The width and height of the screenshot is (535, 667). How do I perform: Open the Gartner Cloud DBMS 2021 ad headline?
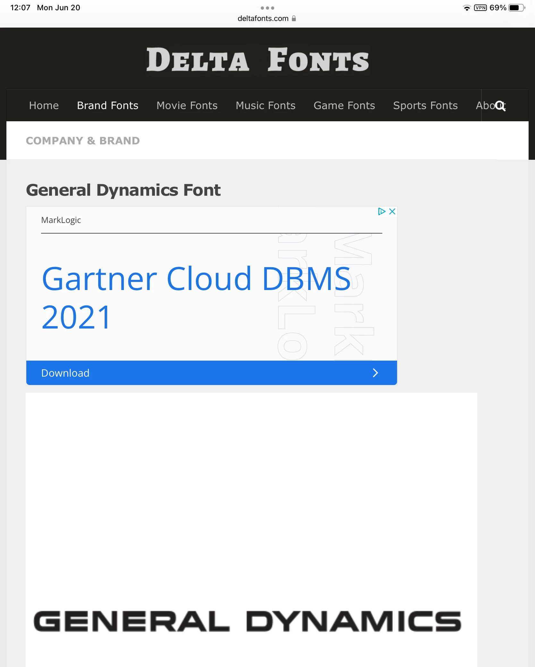(196, 297)
